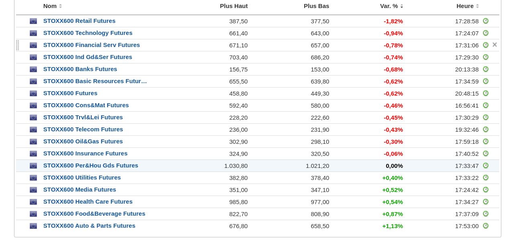Click the drag handle on the Financial Serv row
Viewport: 511px width, 241px height.
(18, 45)
